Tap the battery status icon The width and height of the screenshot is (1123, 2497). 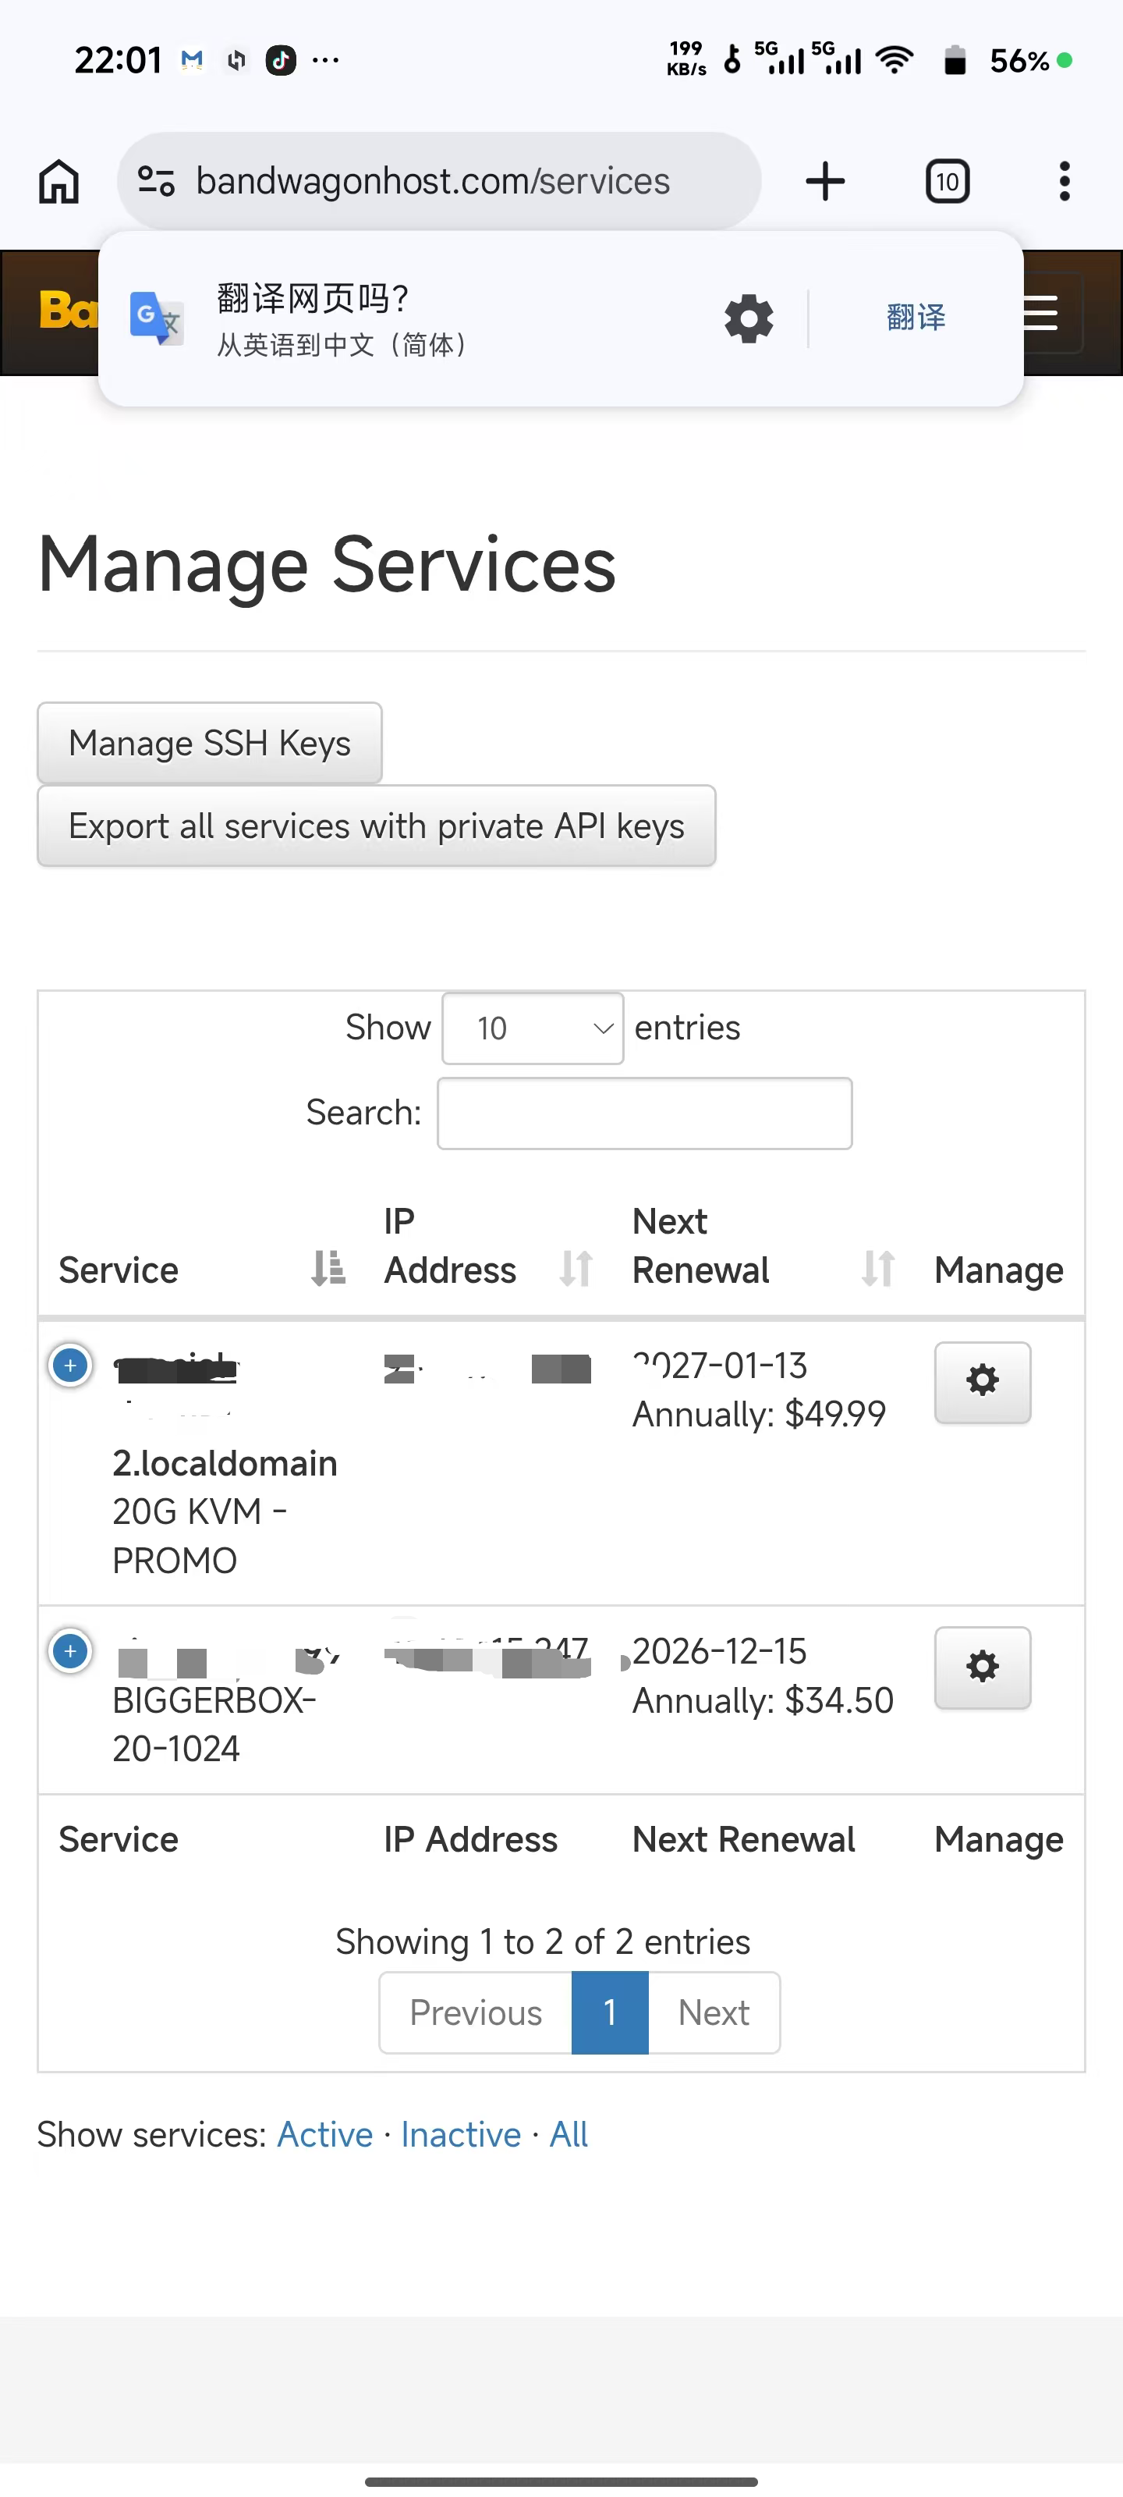pyautogui.click(x=955, y=60)
